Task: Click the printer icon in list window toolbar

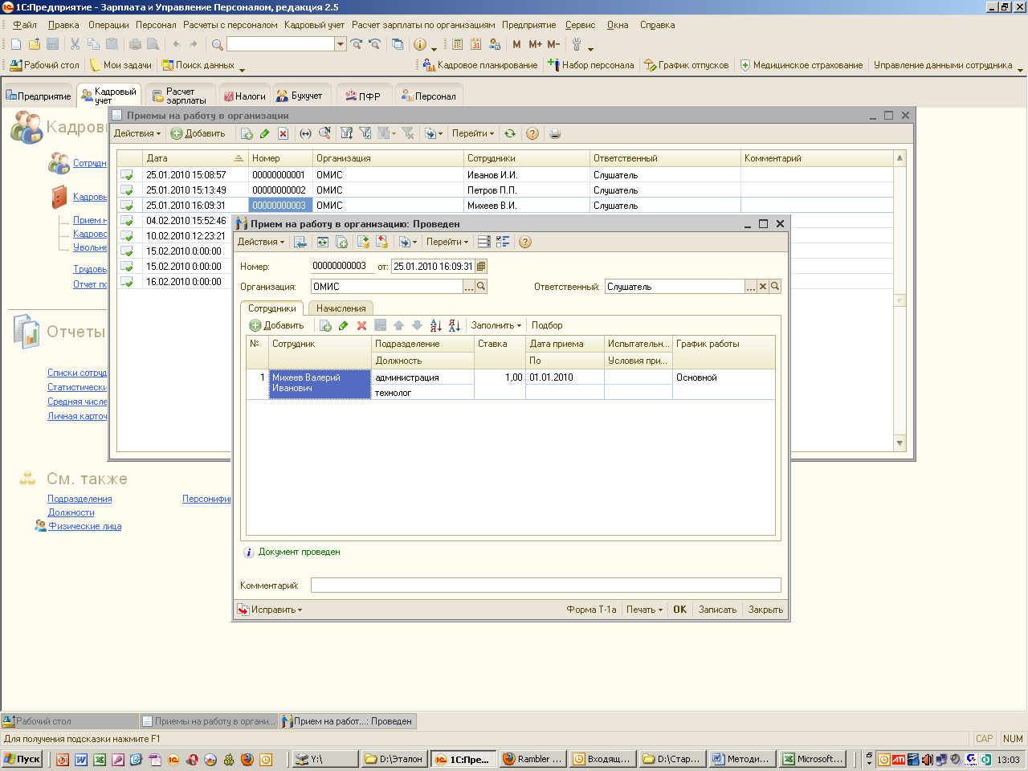Action: (554, 133)
